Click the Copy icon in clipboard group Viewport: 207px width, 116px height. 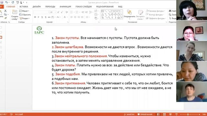point(5,15)
